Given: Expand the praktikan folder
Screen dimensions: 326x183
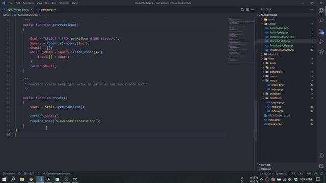Looking at the screenshot, I should [275, 94].
